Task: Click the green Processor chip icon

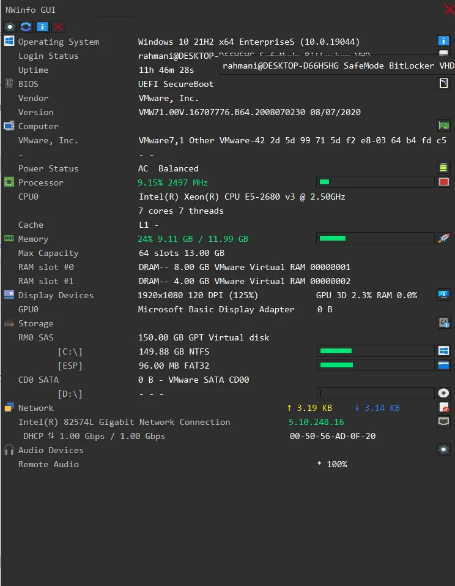Action: pyautogui.click(x=9, y=182)
